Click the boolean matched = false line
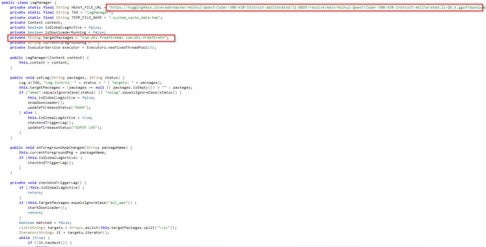This screenshot has width=486, height=247. point(45,222)
